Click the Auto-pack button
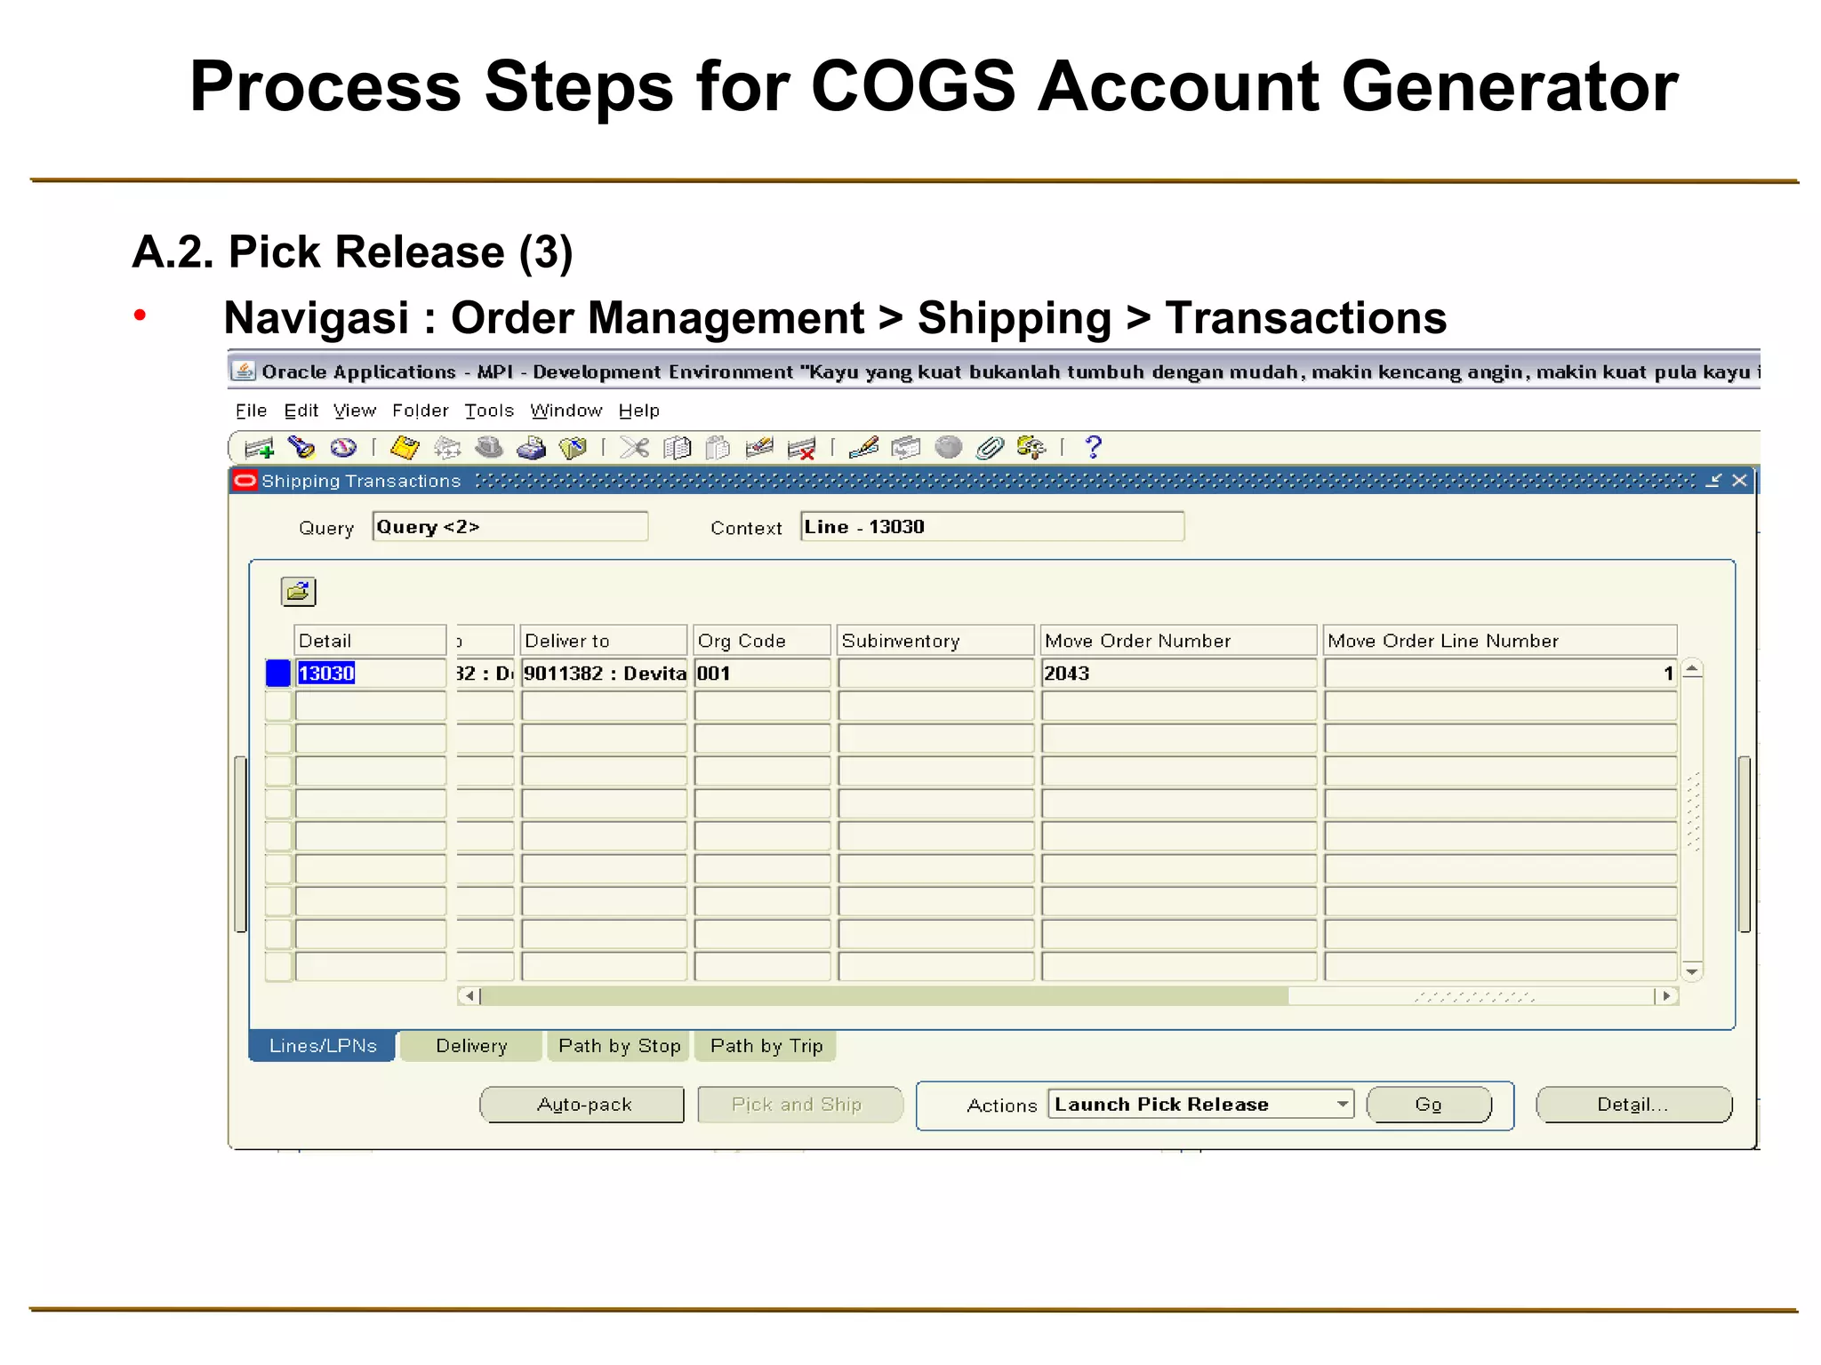Image resolution: width=1821 pixels, height=1365 pixels. (x=583, y=1105)
